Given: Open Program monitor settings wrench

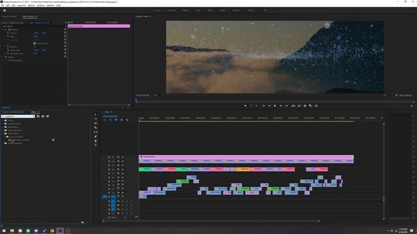Looking at the screenshot, I should pos(396,96).
